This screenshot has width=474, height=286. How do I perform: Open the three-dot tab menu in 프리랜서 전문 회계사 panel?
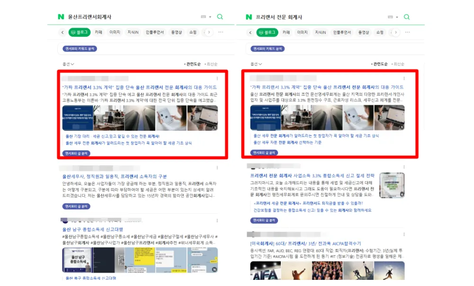pos(408,32)
